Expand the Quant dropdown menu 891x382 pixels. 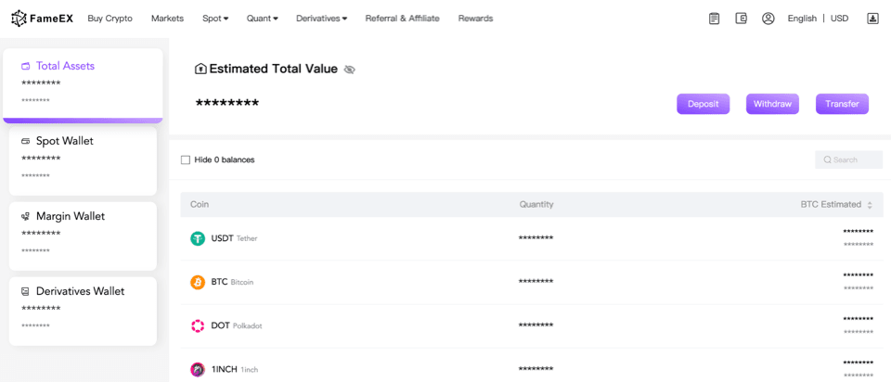point(262,19)
